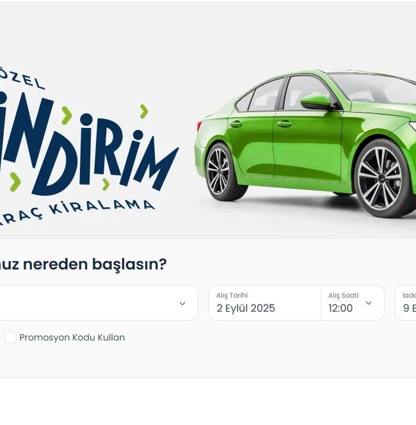Click the chevron beside 12:00
This screenshot has width=416, height=425.
(x=369, y=303)
